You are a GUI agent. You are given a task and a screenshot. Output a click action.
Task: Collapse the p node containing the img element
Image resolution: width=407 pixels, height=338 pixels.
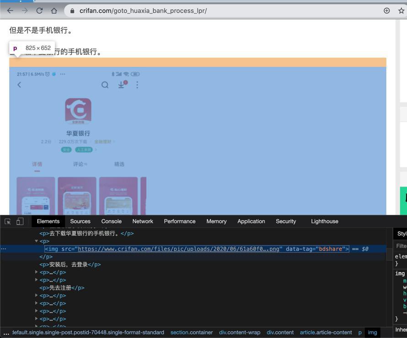point(36,241)
